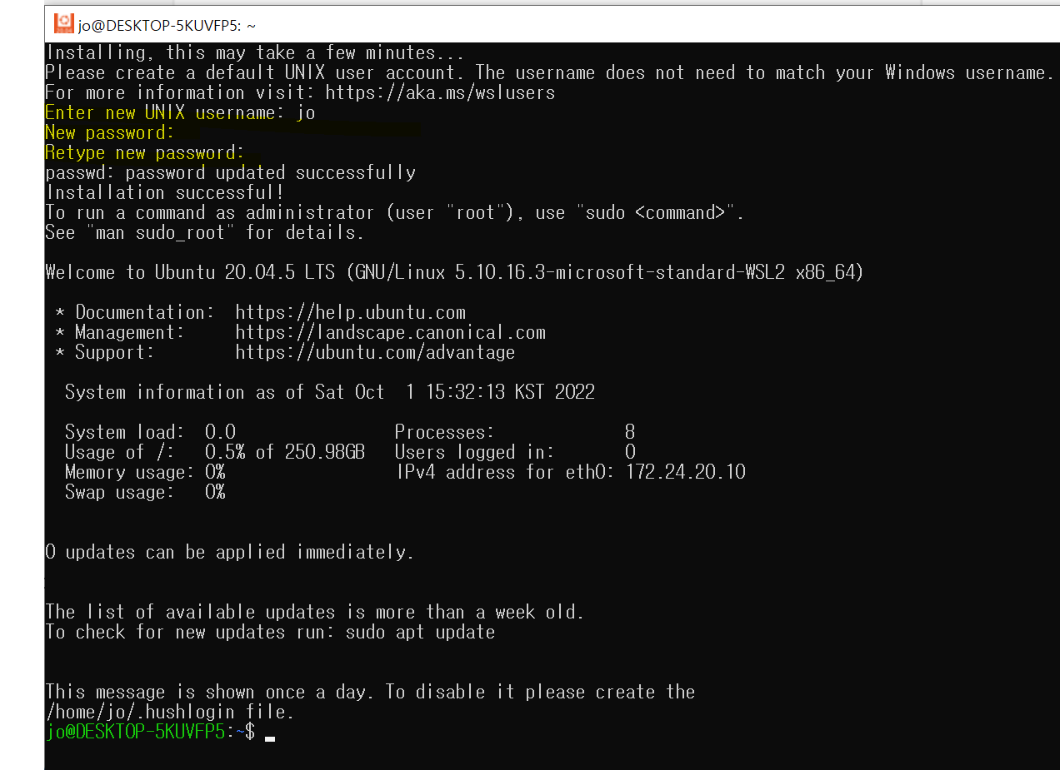The image size is (1060, 770).
Task: Click '0 updates can be applied immediately.' line
Action: 229,552
